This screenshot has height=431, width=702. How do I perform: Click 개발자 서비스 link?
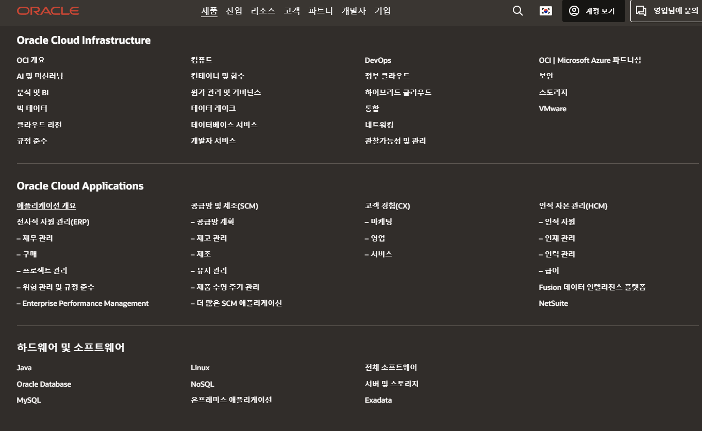(213, 141)
